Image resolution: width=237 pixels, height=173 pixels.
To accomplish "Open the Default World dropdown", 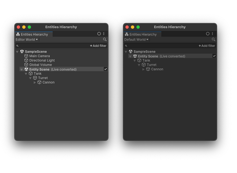I will [x=136, y=39].
